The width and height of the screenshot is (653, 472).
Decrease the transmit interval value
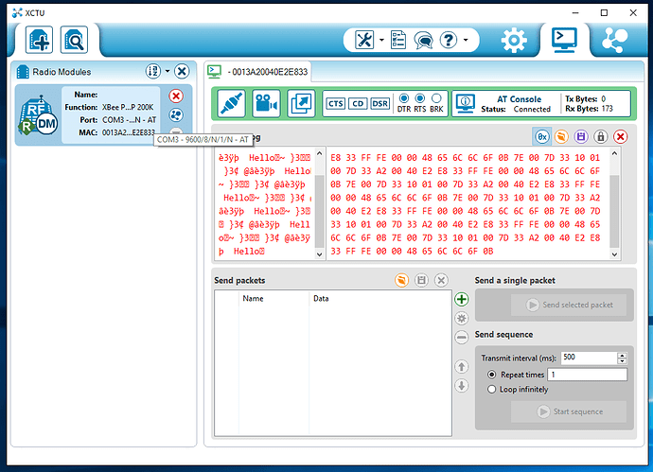[x=622, y=361]
